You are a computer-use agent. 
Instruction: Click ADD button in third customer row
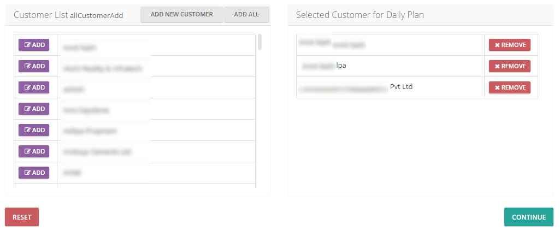pyautogui.click(x=34, y=87)
